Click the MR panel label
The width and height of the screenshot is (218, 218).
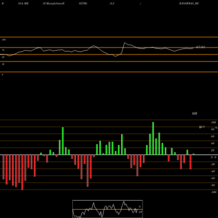pos(194,113)
